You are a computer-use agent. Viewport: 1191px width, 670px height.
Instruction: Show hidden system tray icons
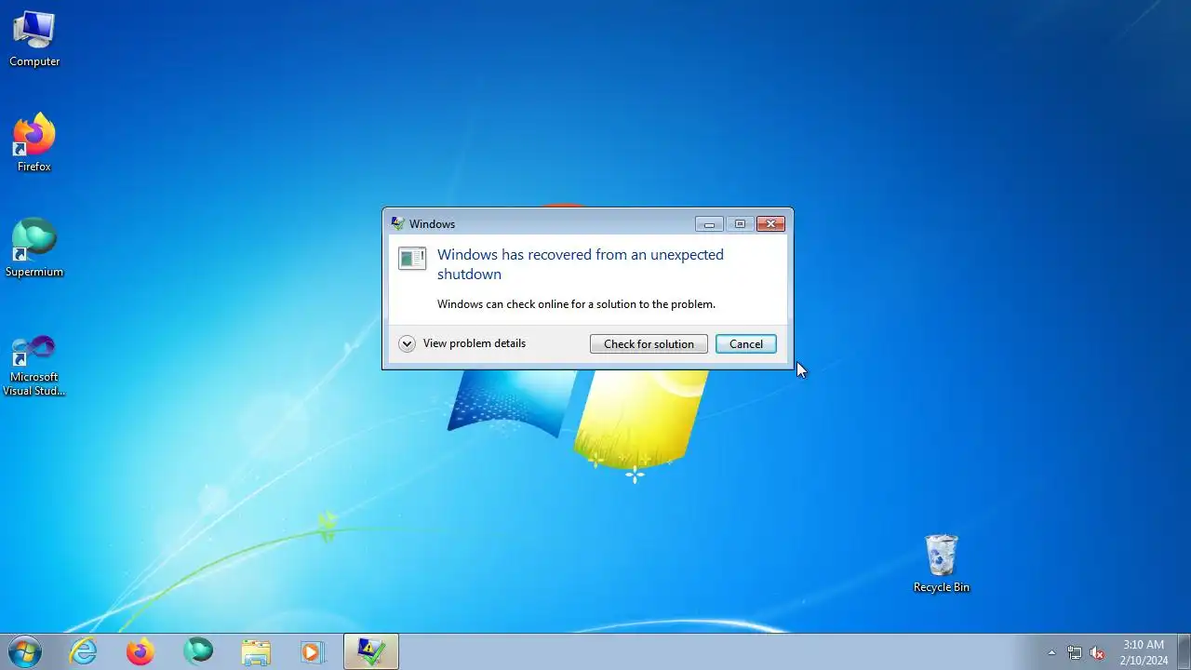[1051, 652]
